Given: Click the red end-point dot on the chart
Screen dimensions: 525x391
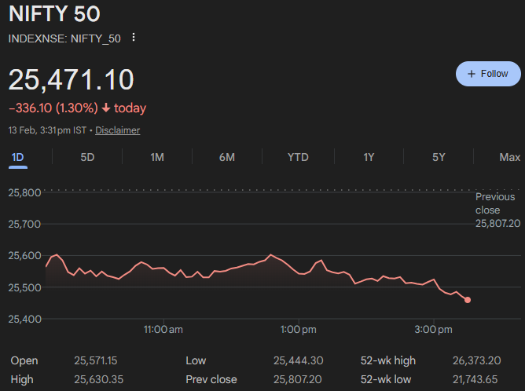Looking at the screenshot, I should (468, 300).
